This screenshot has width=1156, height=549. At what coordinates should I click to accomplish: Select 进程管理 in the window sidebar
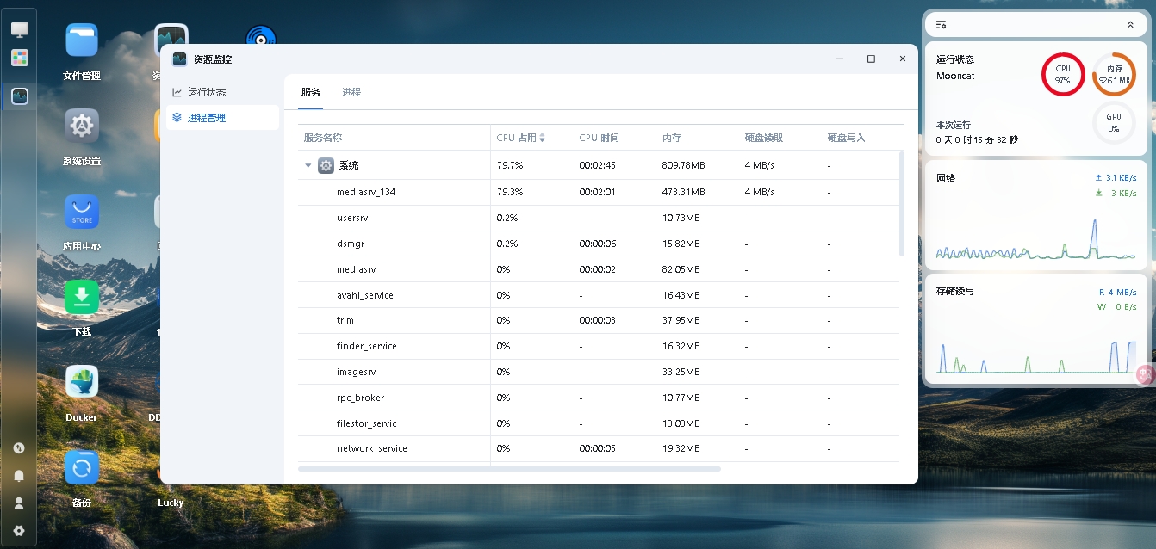pyautogui.click(x=222, y=118)
